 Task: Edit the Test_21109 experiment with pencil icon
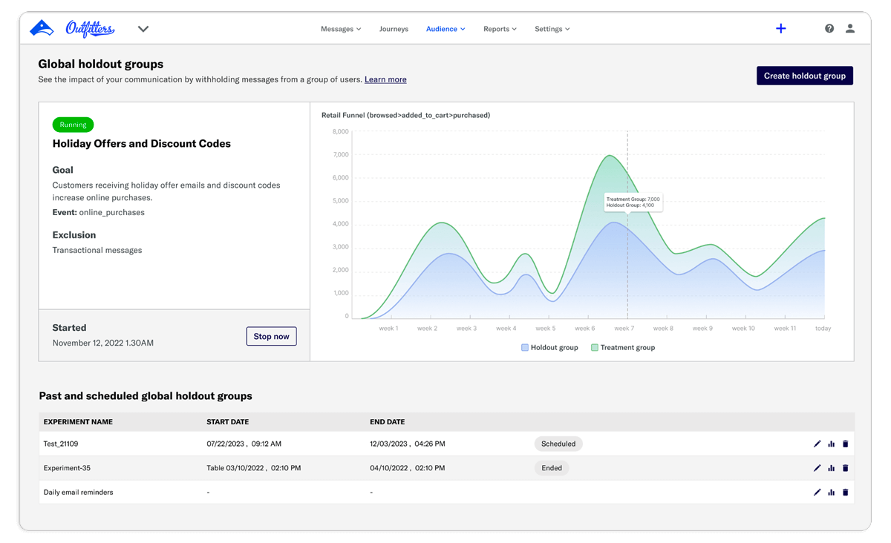tap(817, 444)
